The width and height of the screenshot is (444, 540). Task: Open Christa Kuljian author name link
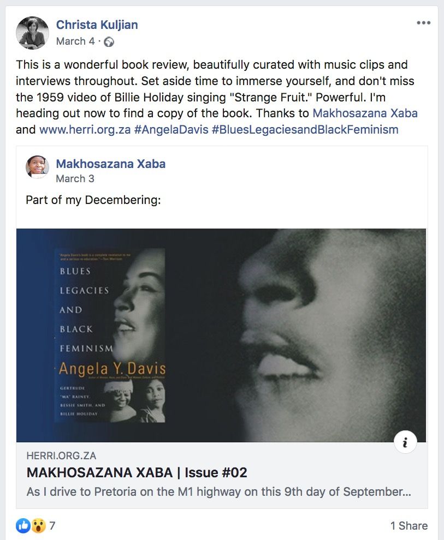pyautogui.click(x=97, y=25)
